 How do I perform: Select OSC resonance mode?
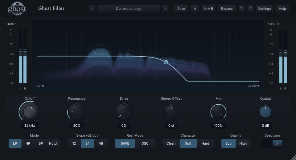click(x=145, y=143)
